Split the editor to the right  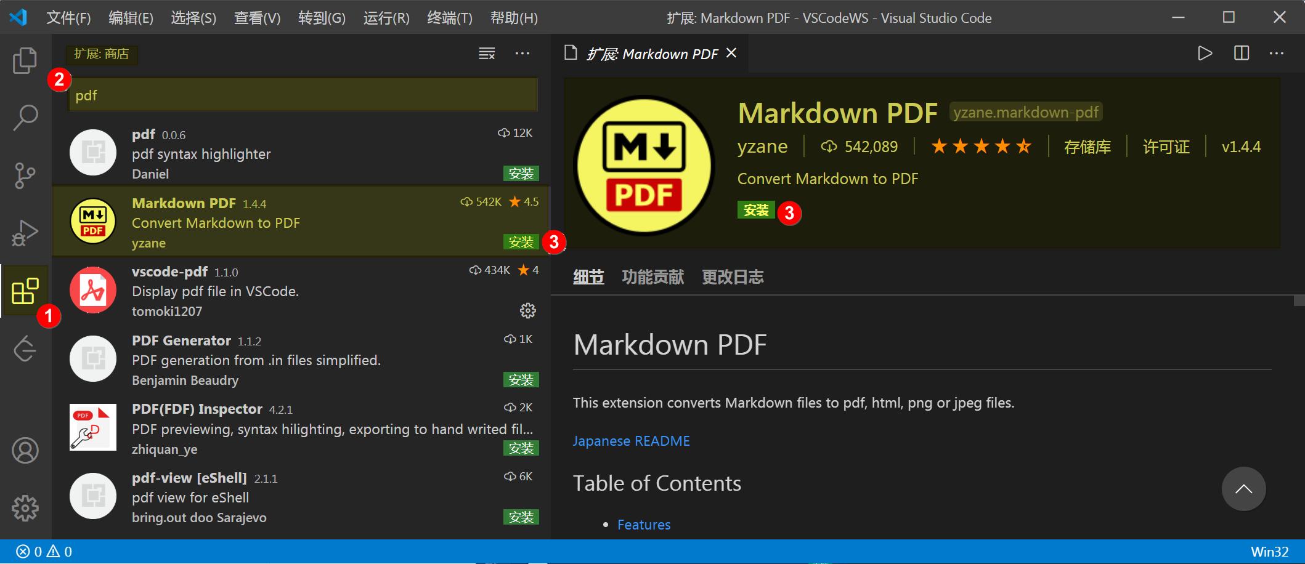[x=1242, y=54]
